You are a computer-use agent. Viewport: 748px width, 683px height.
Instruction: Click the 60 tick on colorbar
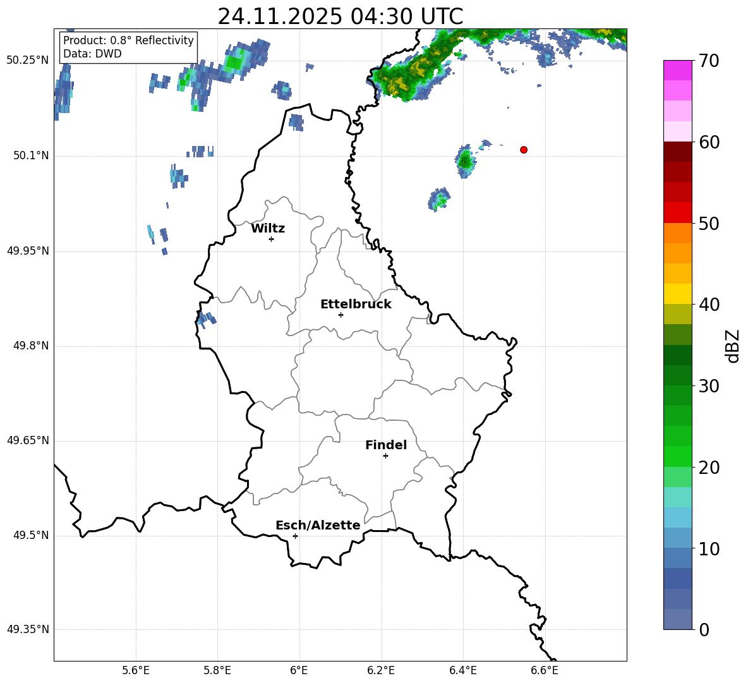point(708,142)
